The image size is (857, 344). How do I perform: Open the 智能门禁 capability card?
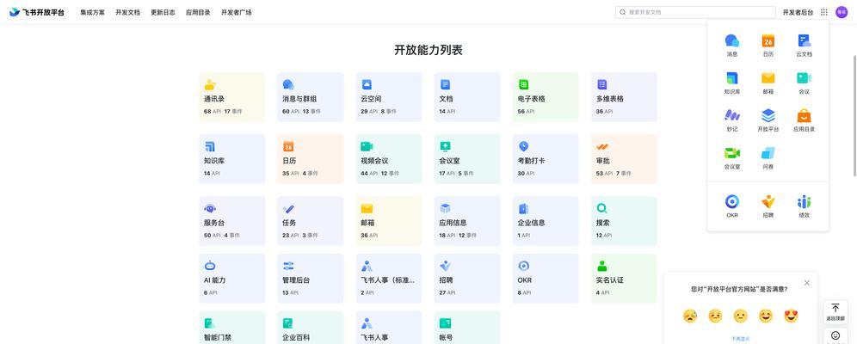tap(231, 328)
